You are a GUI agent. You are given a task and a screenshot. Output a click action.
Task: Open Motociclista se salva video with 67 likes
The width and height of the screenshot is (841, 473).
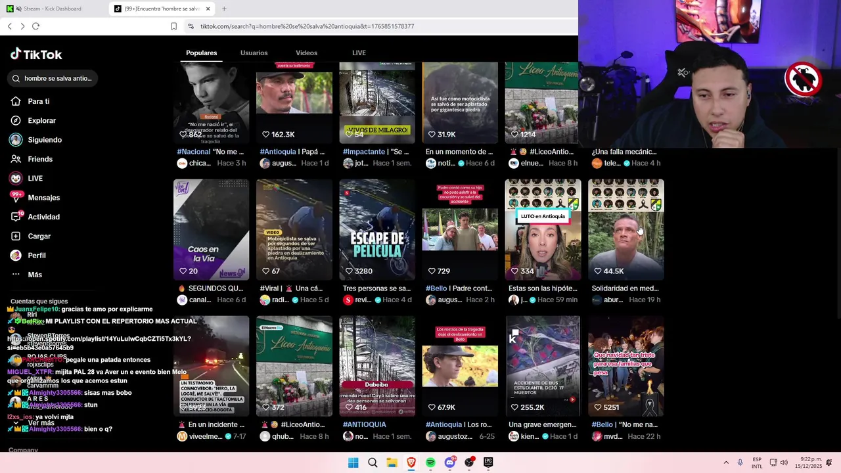coord(294,229)
